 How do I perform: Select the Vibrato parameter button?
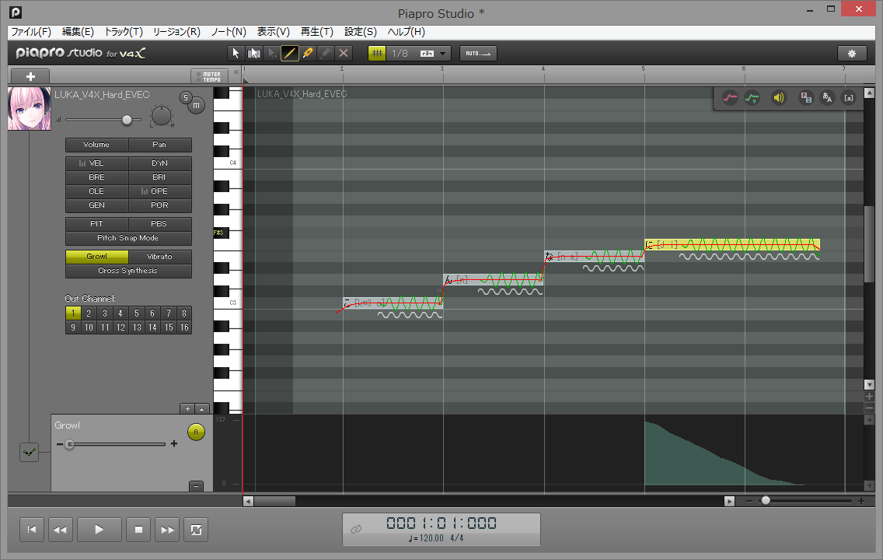pyautogui.click(x=160, y=257)
